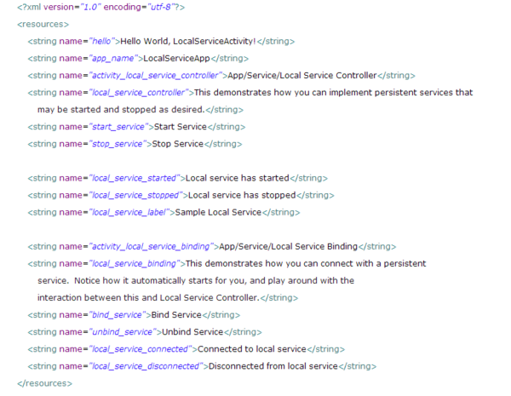
Task: Select the "start_service" name value
Action: pyautogui.click(x=118, y=127)
